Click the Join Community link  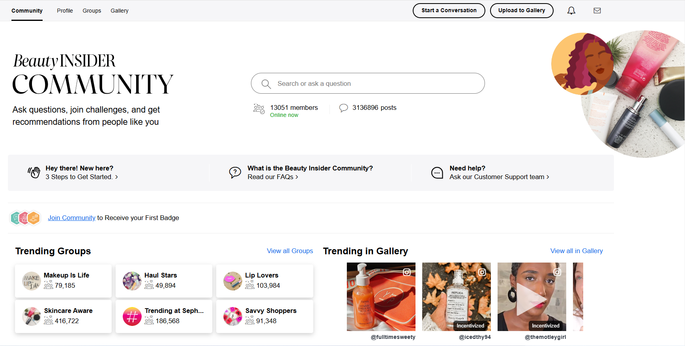(72, 218)
